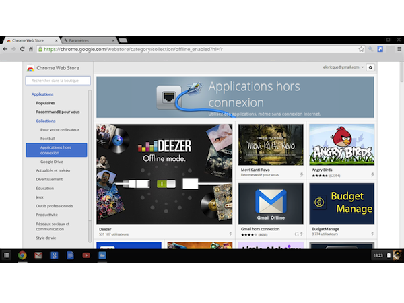Open the Deezer Offline mode thumbnail
404x303 pixels.
(164, 174)
